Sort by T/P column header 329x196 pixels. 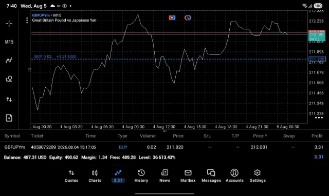point(235,136)
